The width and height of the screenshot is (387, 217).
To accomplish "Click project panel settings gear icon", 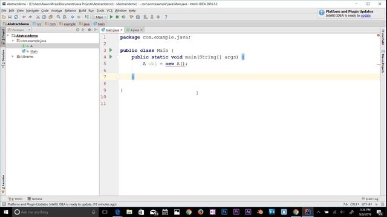I will 89,30.
